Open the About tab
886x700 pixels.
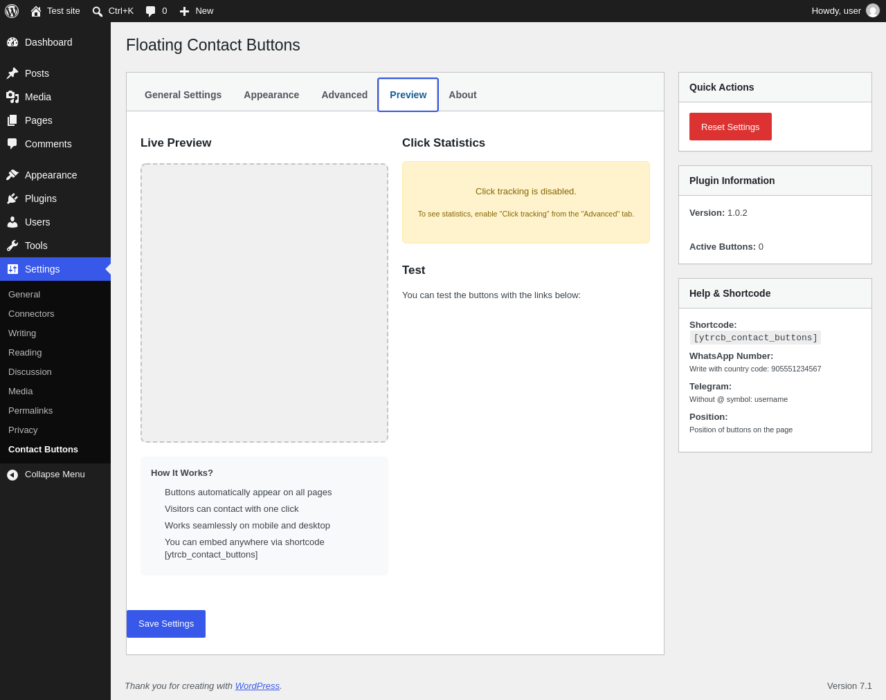[x=462, y=95]
